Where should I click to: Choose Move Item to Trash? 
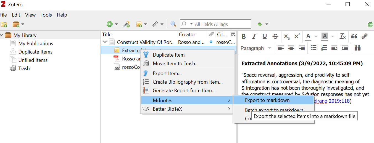tap(188, 63)
